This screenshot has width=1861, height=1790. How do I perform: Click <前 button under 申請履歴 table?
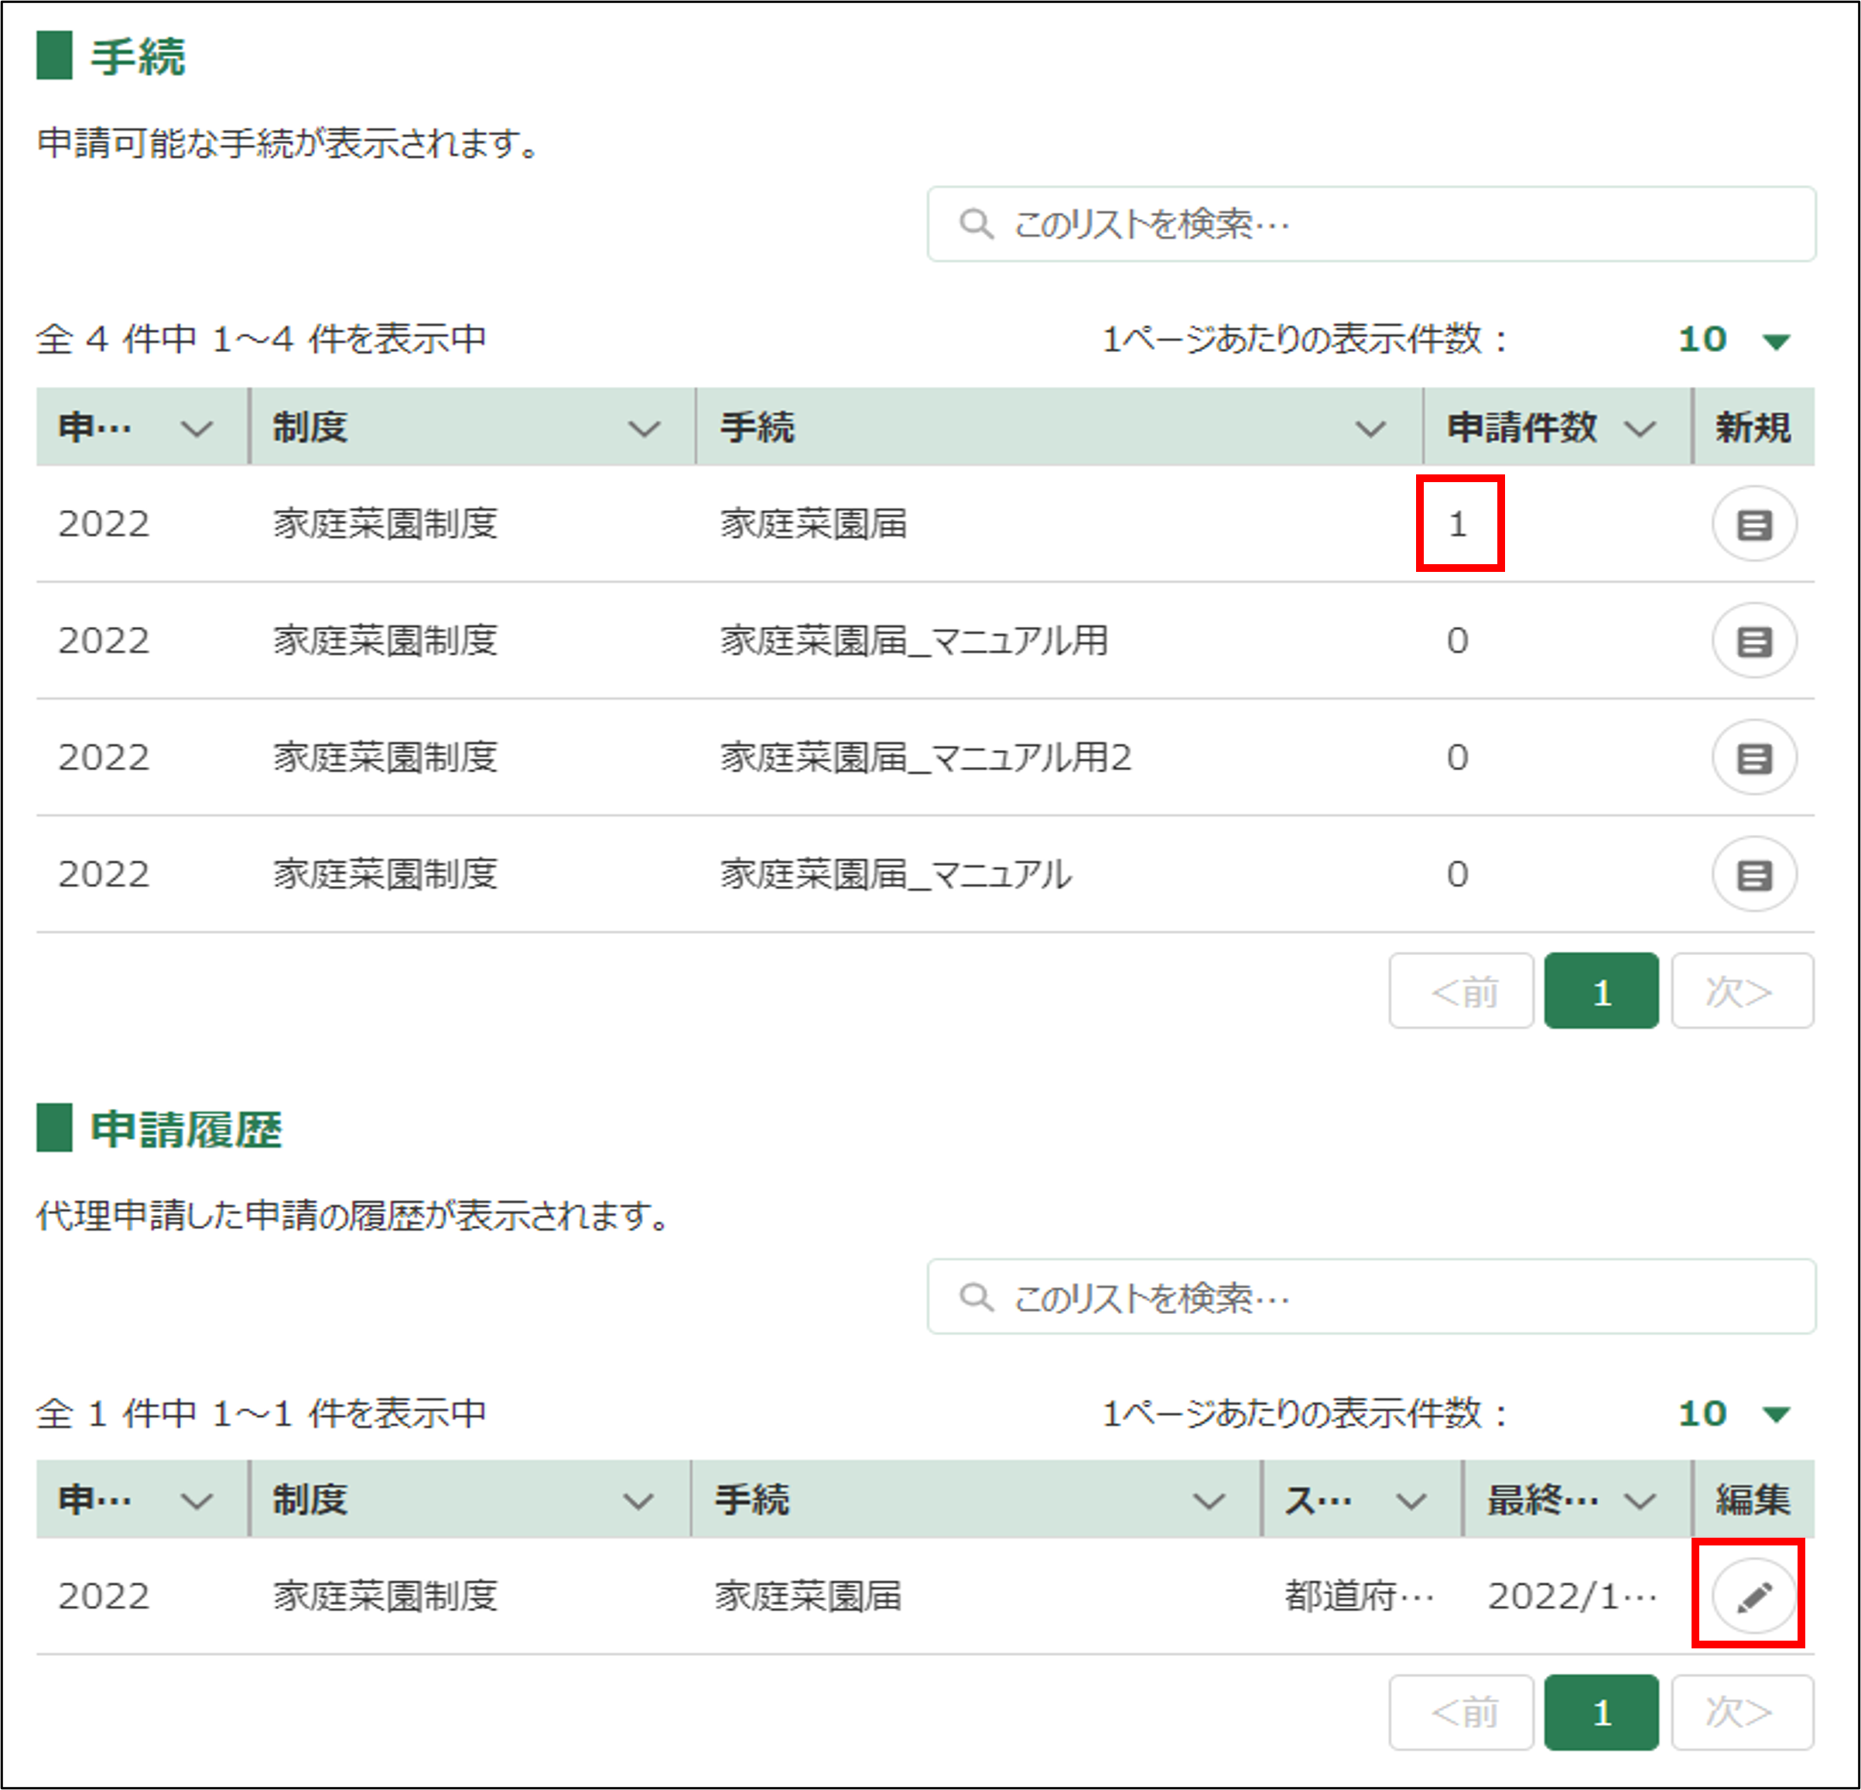pos(1460,1712)
